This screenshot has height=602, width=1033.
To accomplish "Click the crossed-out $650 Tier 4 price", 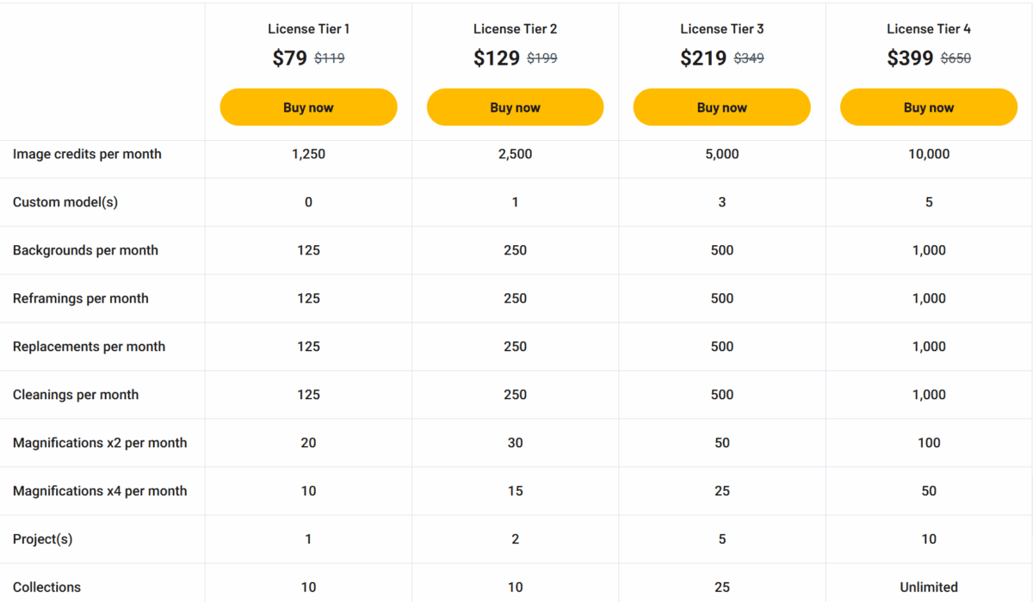I will (x=956, y=58).
